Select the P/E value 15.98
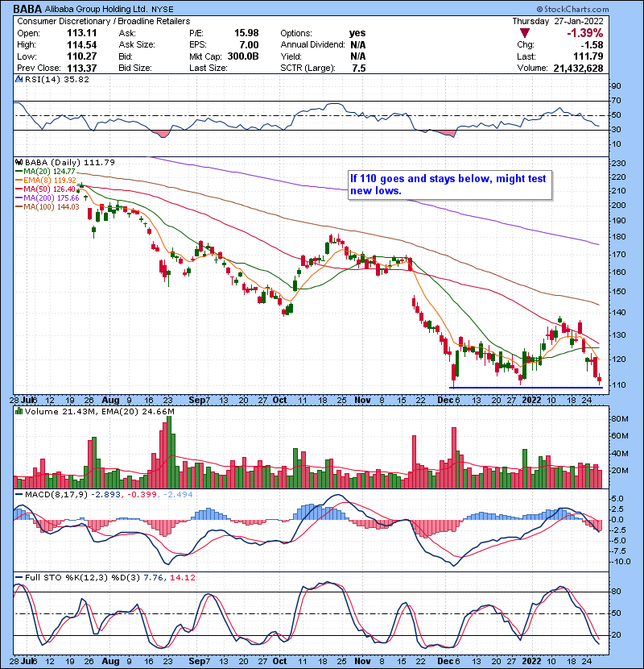 tap(246, 33)
